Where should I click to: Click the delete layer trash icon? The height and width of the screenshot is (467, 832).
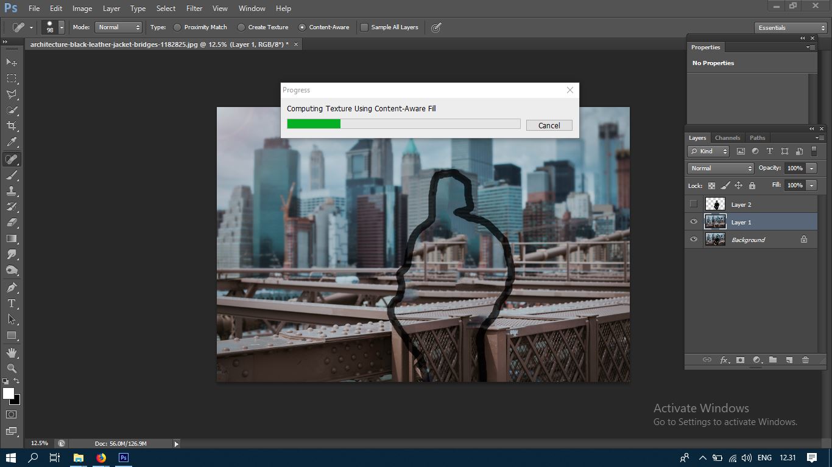(805, 360)
